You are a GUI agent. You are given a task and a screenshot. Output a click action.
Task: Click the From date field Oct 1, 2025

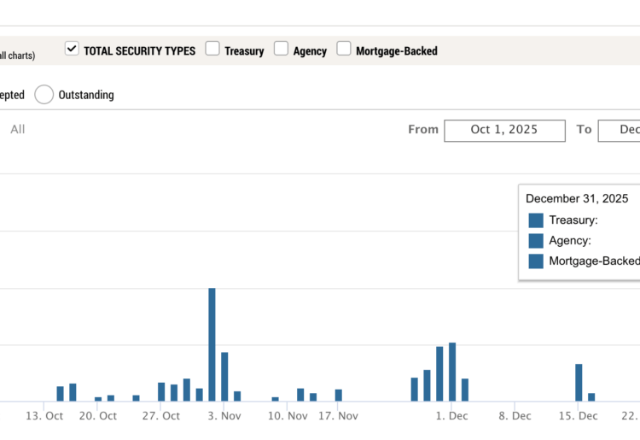coord(504,130)
